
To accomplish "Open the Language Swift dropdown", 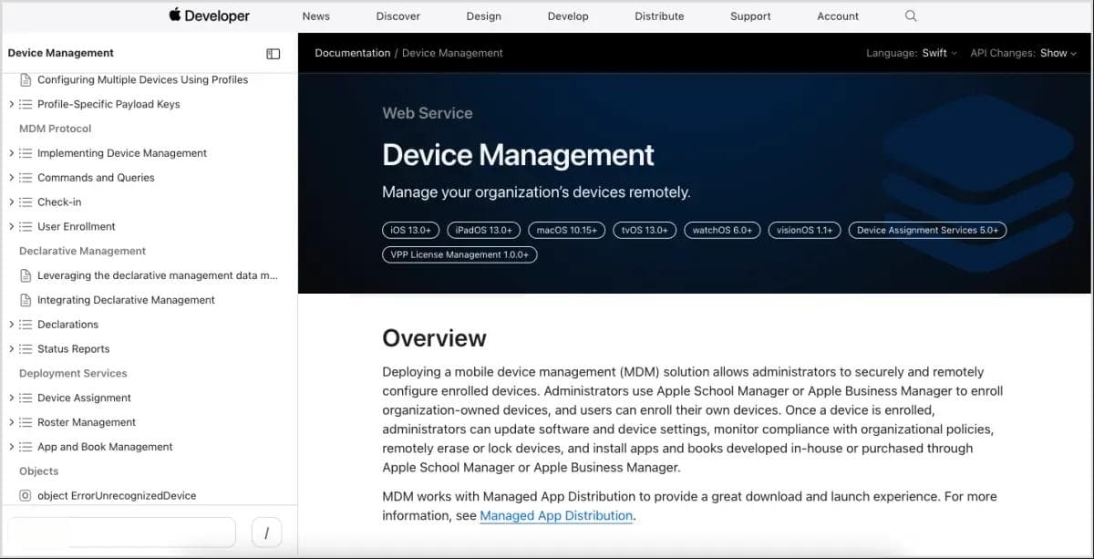I will pos(939,53).
